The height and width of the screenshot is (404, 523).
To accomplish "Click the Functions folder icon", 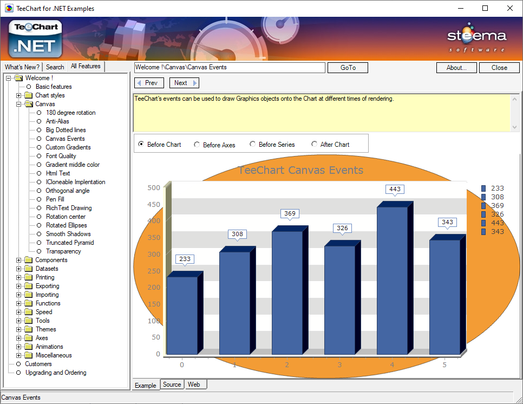I will click(29, 304).
